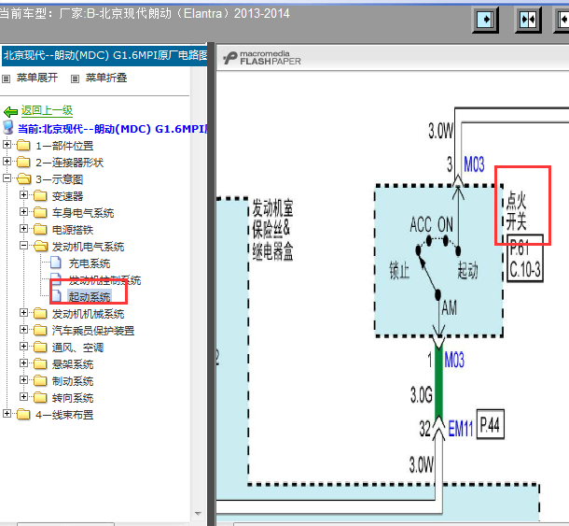Expand the 发动机机械系统 tree node

(23, 313)
